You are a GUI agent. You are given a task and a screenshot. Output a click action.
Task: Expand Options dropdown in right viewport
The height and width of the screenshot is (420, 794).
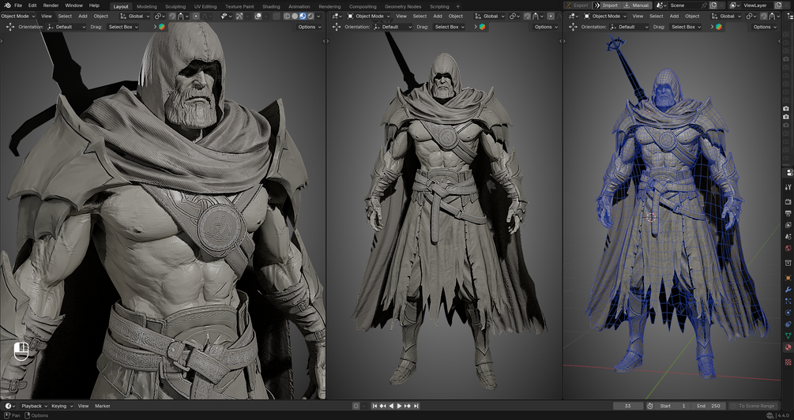tap(765, 27)
